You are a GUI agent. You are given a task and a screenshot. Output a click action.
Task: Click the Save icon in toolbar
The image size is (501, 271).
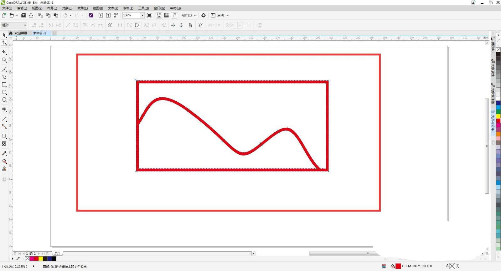(x=23, y=15)
